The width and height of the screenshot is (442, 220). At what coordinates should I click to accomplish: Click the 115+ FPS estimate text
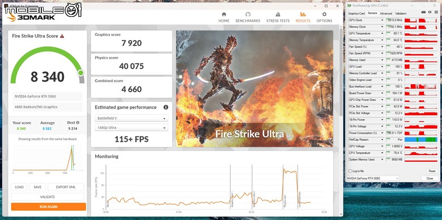tap(131, 139)
